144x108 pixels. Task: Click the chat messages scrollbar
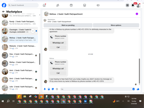pyautogui.click(x=139, y=71)
